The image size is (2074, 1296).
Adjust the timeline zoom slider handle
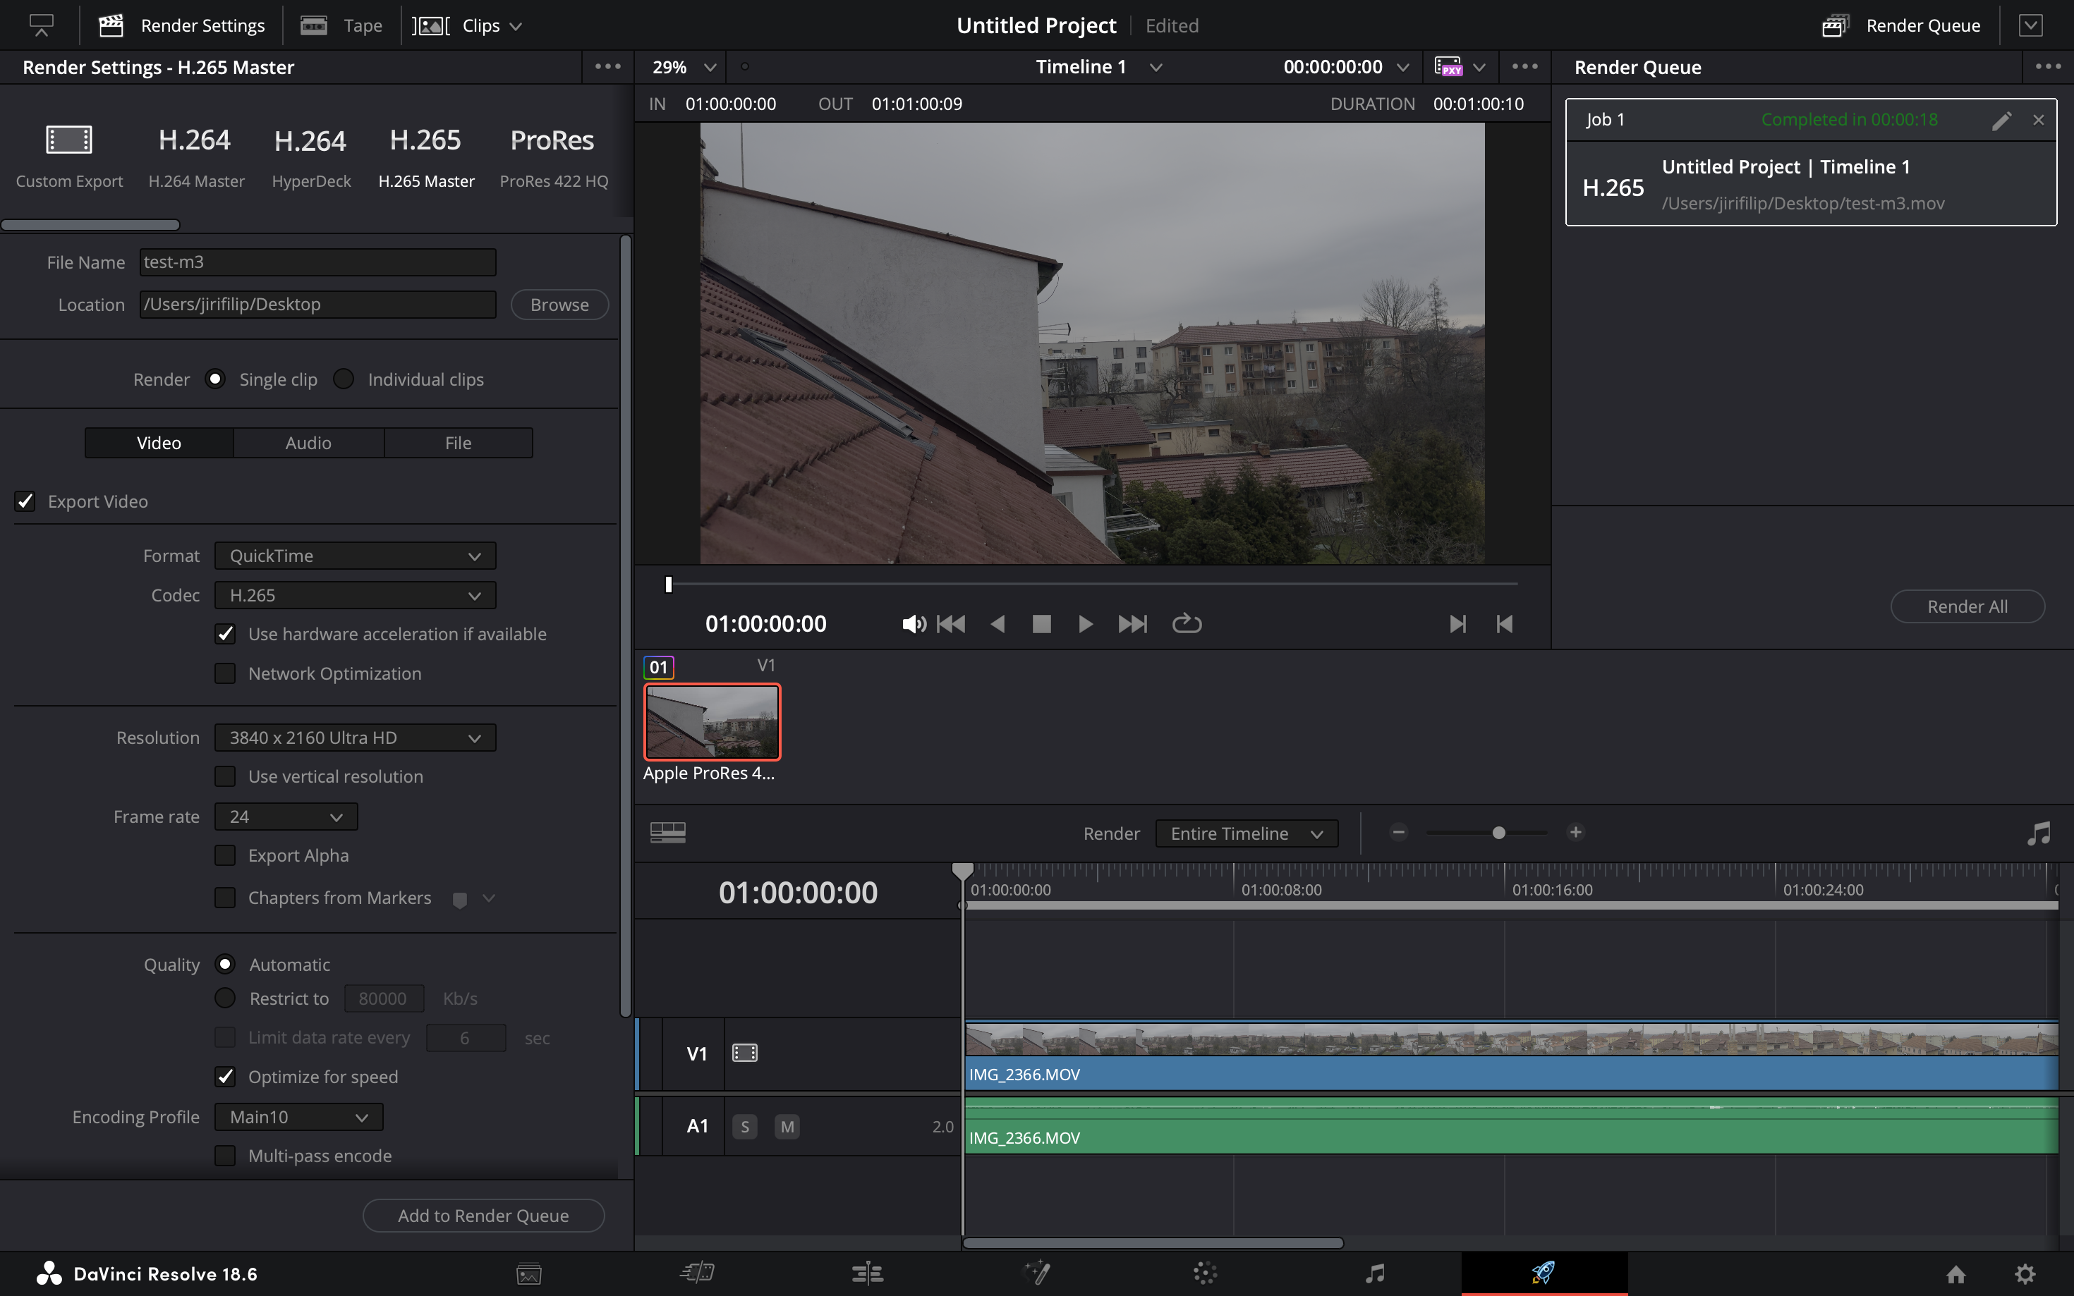click(1498, 832)
